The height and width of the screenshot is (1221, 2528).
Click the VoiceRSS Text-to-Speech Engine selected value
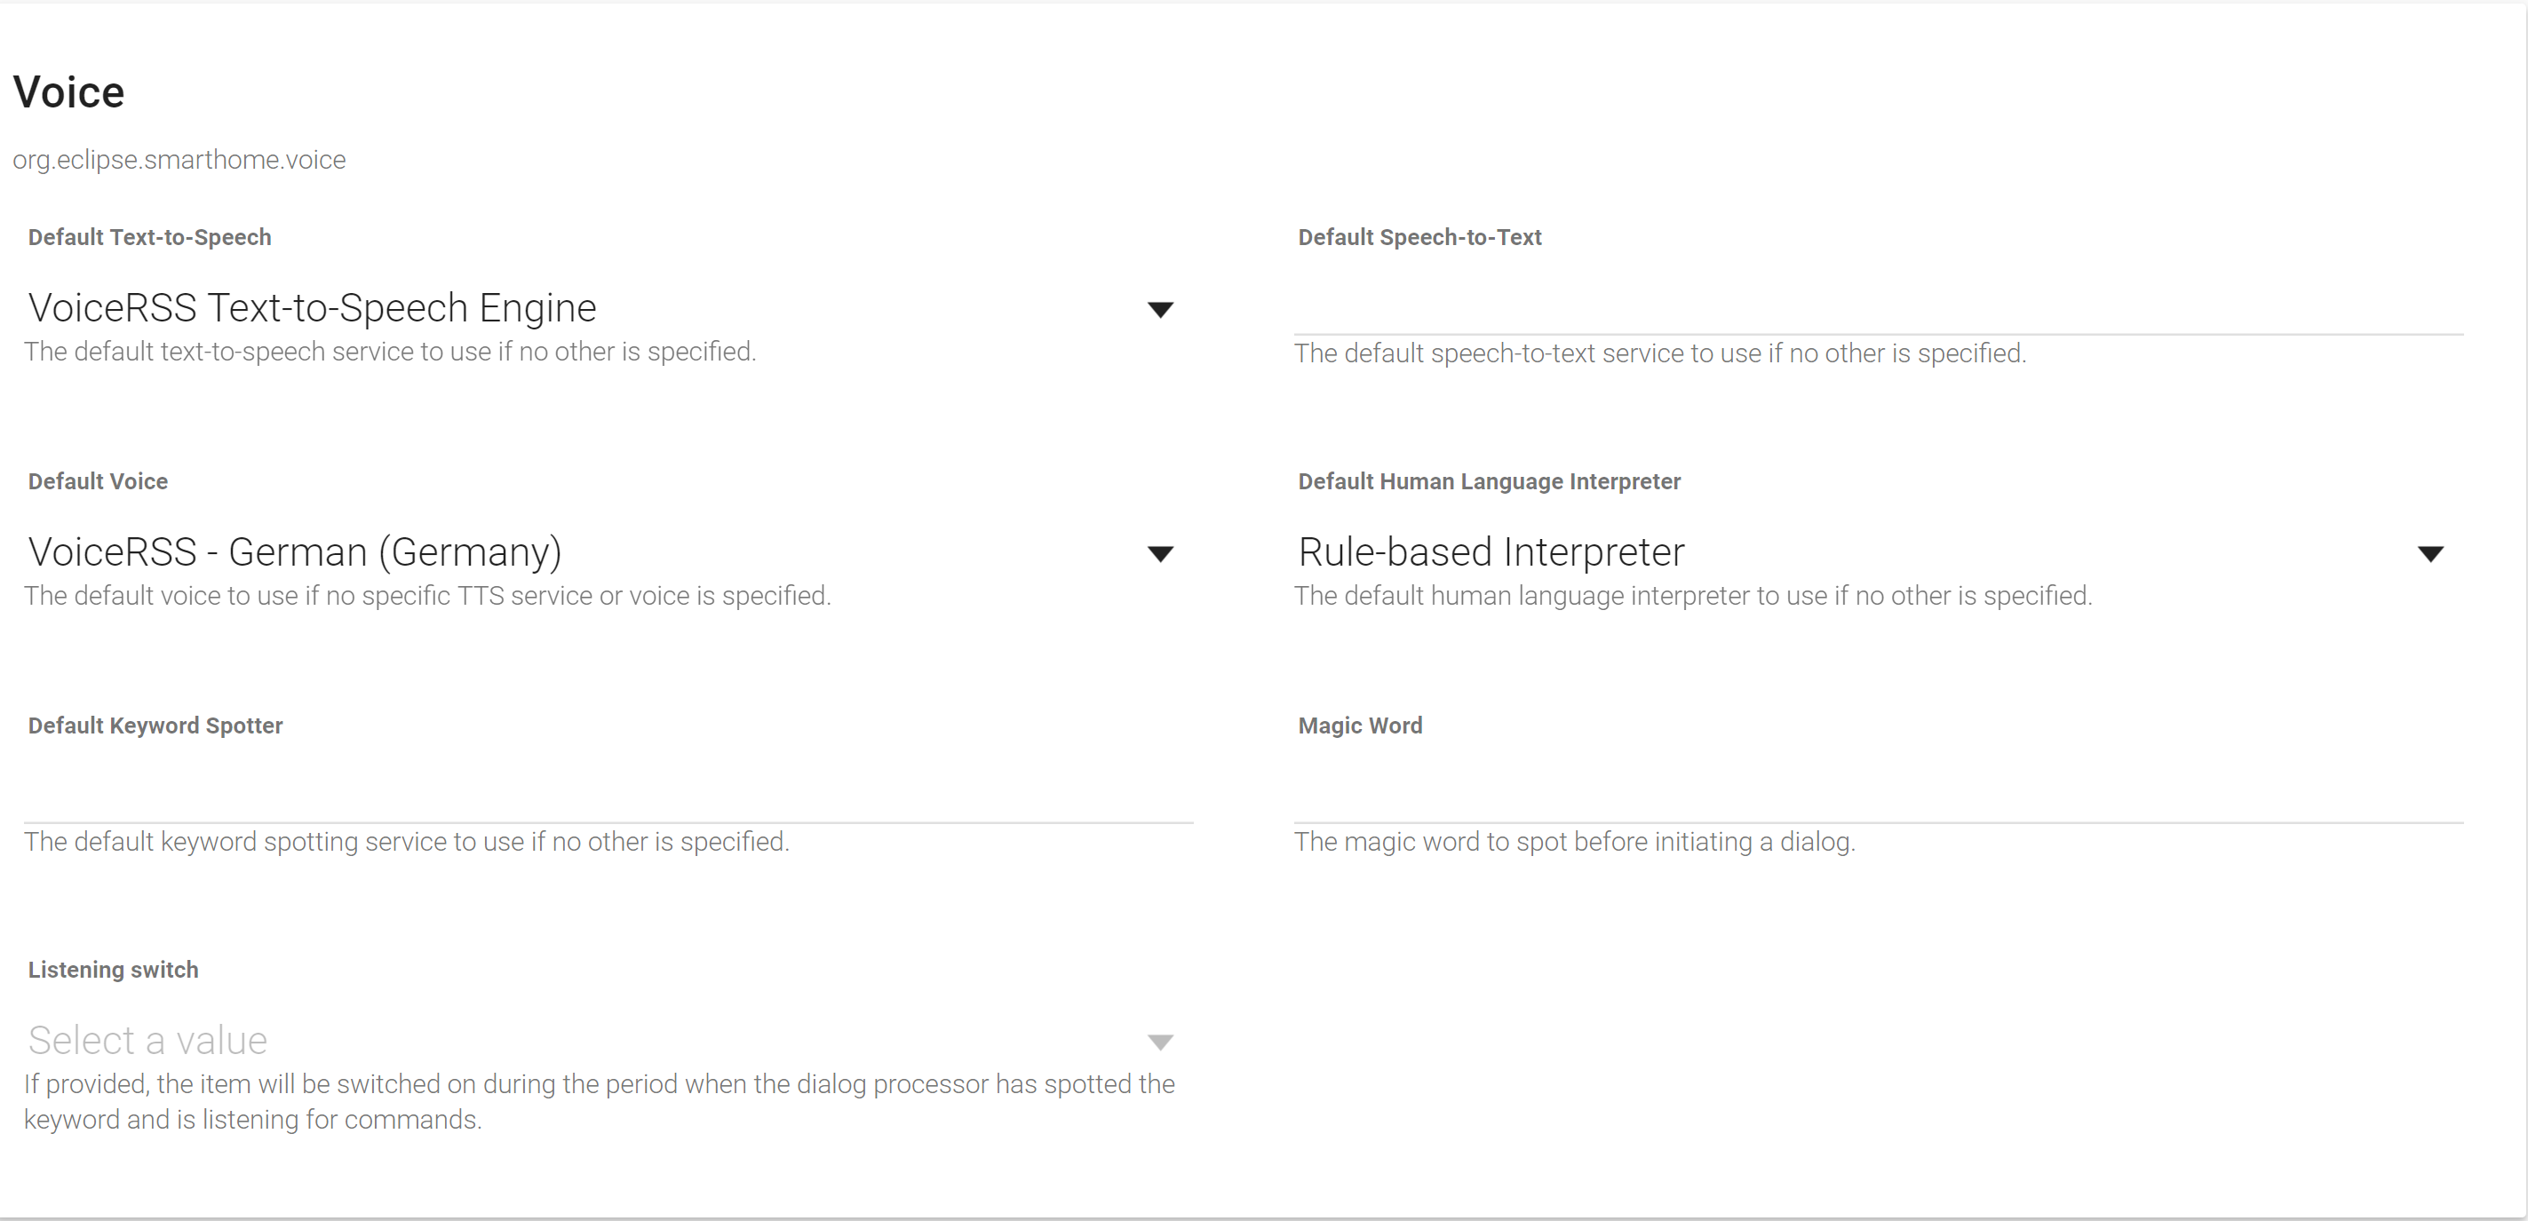[312, 308]
